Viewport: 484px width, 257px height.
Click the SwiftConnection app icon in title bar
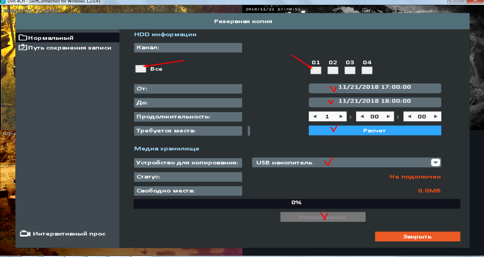point(3,1)
